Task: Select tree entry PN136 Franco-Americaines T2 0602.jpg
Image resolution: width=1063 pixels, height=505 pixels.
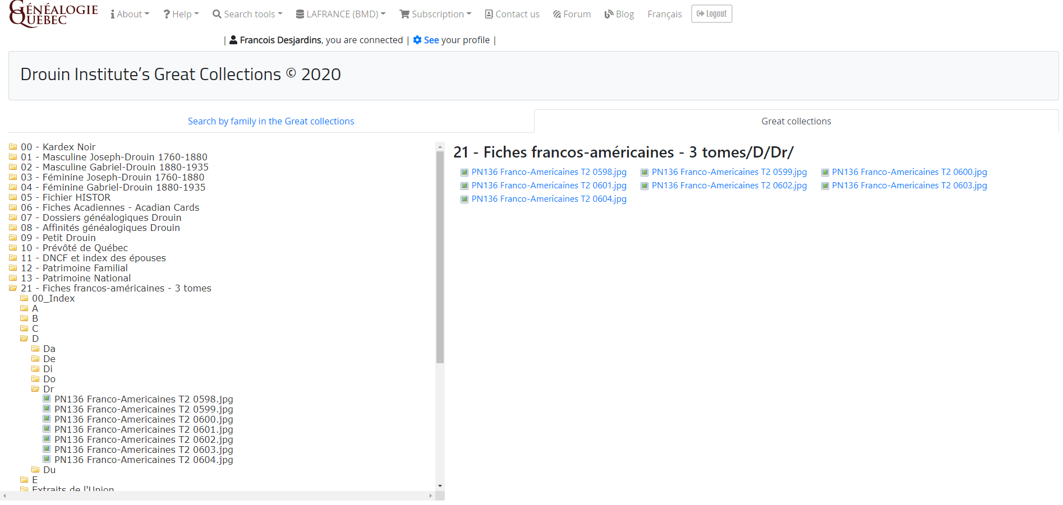Action: point(144,439)
